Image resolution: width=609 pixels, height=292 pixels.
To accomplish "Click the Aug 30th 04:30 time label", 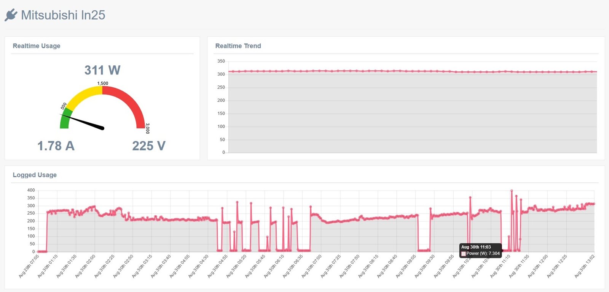I will (x=199, y=267).
